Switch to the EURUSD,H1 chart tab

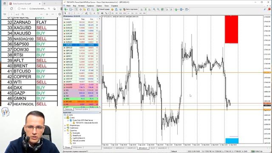click(x=108, y=148)
